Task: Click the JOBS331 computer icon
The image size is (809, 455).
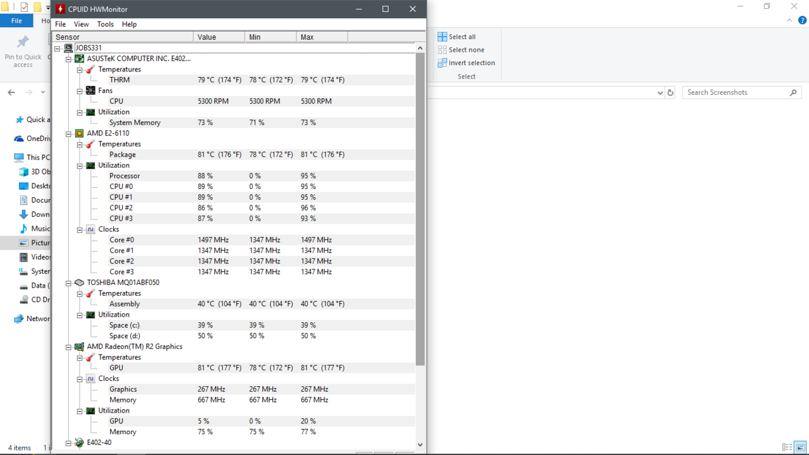Action: 68,48
